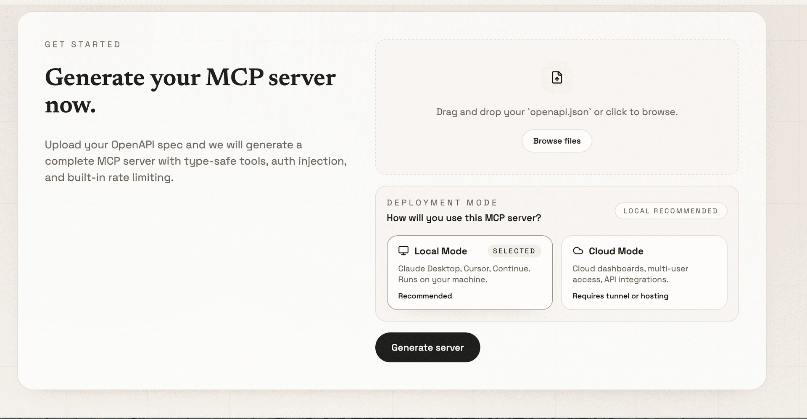Click the cloud icon on Cloud Mode card
Image resolution: width=807 pixels, height=419 pixels.
pyautogui.click(x=578, y=250)
